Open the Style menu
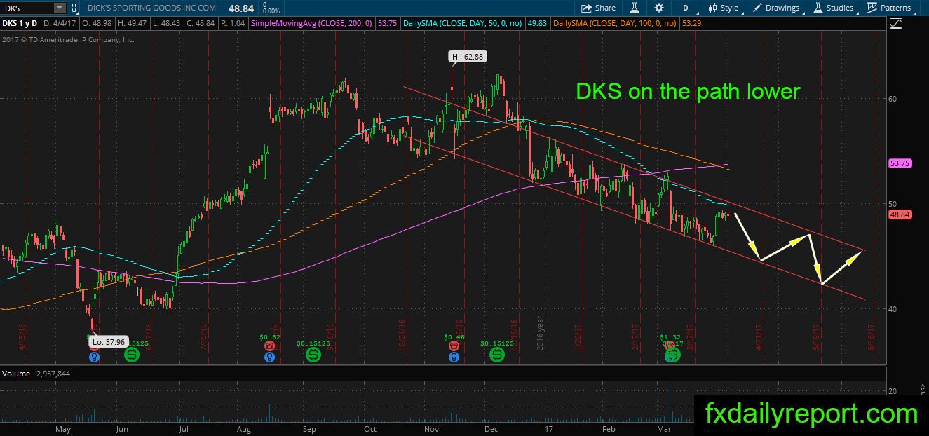929x436 pixels. pyautogui.click(x=723, y=8)
